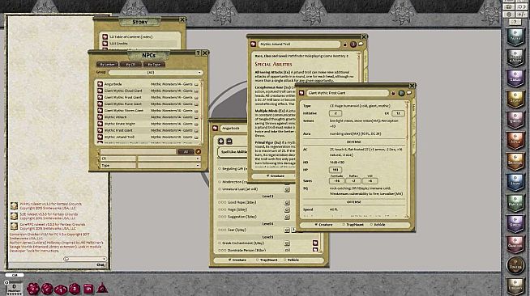
Task: Open the blue Items sidebar button
Action: (x=515, y=182)
